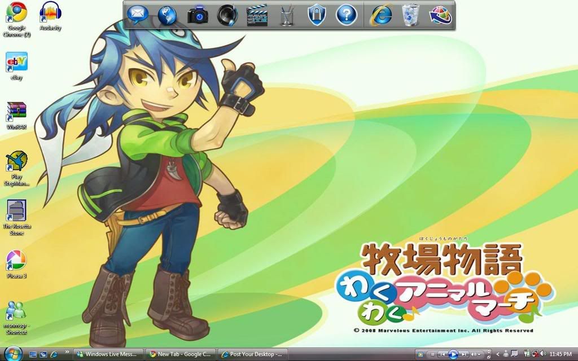Restore media player from taskbar toolbar

(489, 357)
